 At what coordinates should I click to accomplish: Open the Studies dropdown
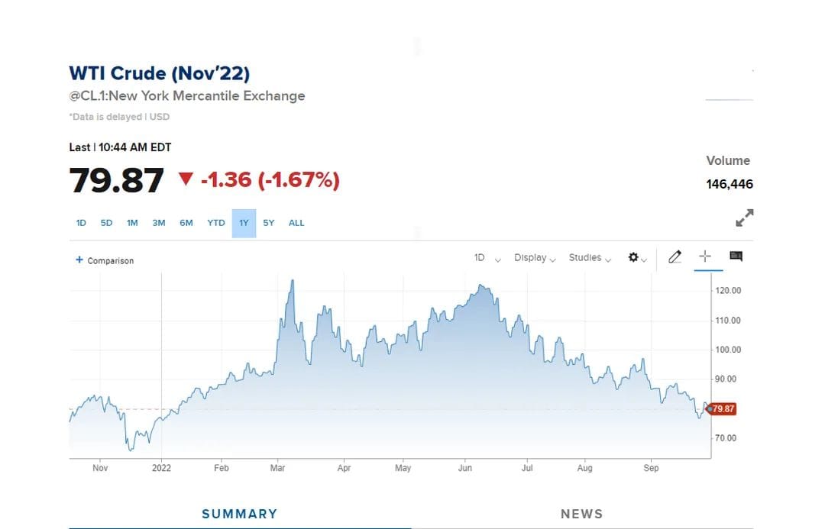590,258
